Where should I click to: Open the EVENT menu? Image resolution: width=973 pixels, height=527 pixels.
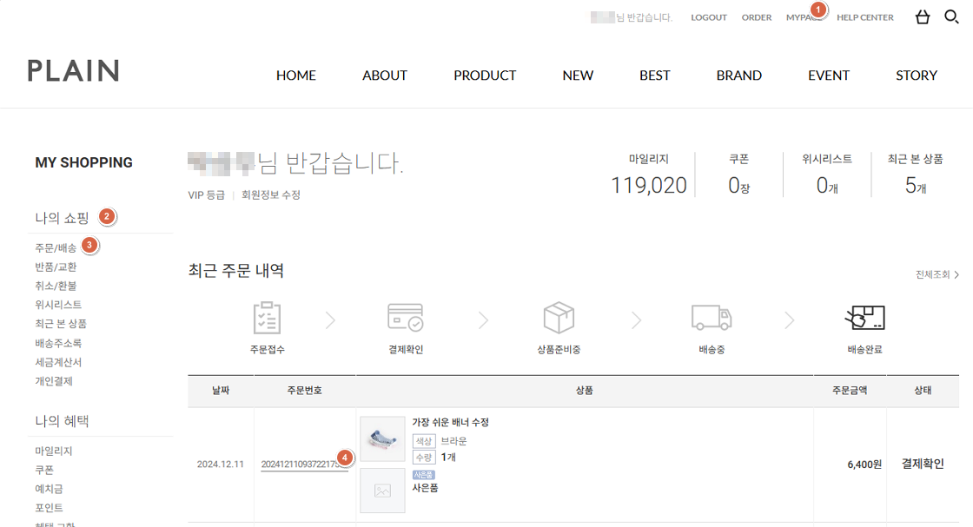829,75
